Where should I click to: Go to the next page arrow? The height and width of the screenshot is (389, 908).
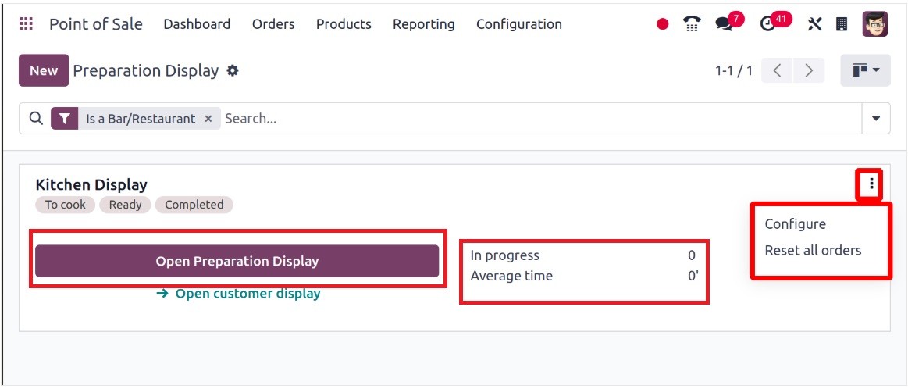click(x=809, y=71)
